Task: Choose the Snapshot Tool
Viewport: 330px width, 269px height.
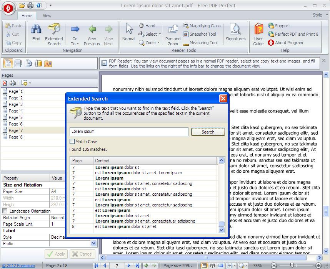Action: [199, 34]
